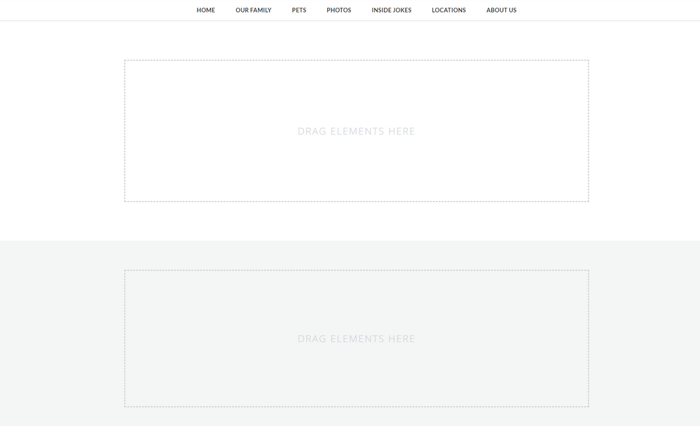Visit the About Us page

point(501,11)
